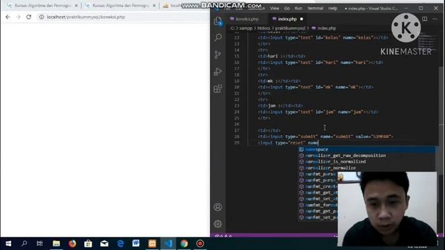
Task: Click the unsaved dot on index.php tab
Action: click(x=301, y=19)
